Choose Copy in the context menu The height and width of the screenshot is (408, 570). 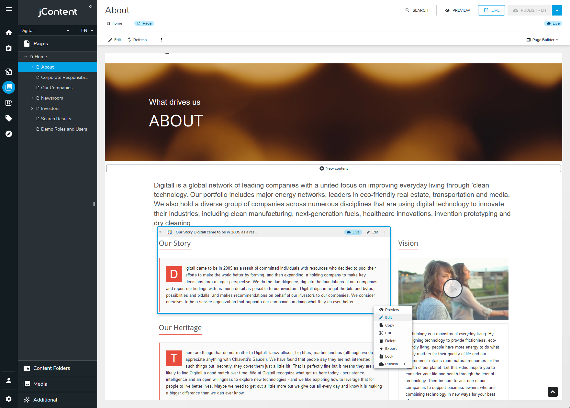pos(393,325)
